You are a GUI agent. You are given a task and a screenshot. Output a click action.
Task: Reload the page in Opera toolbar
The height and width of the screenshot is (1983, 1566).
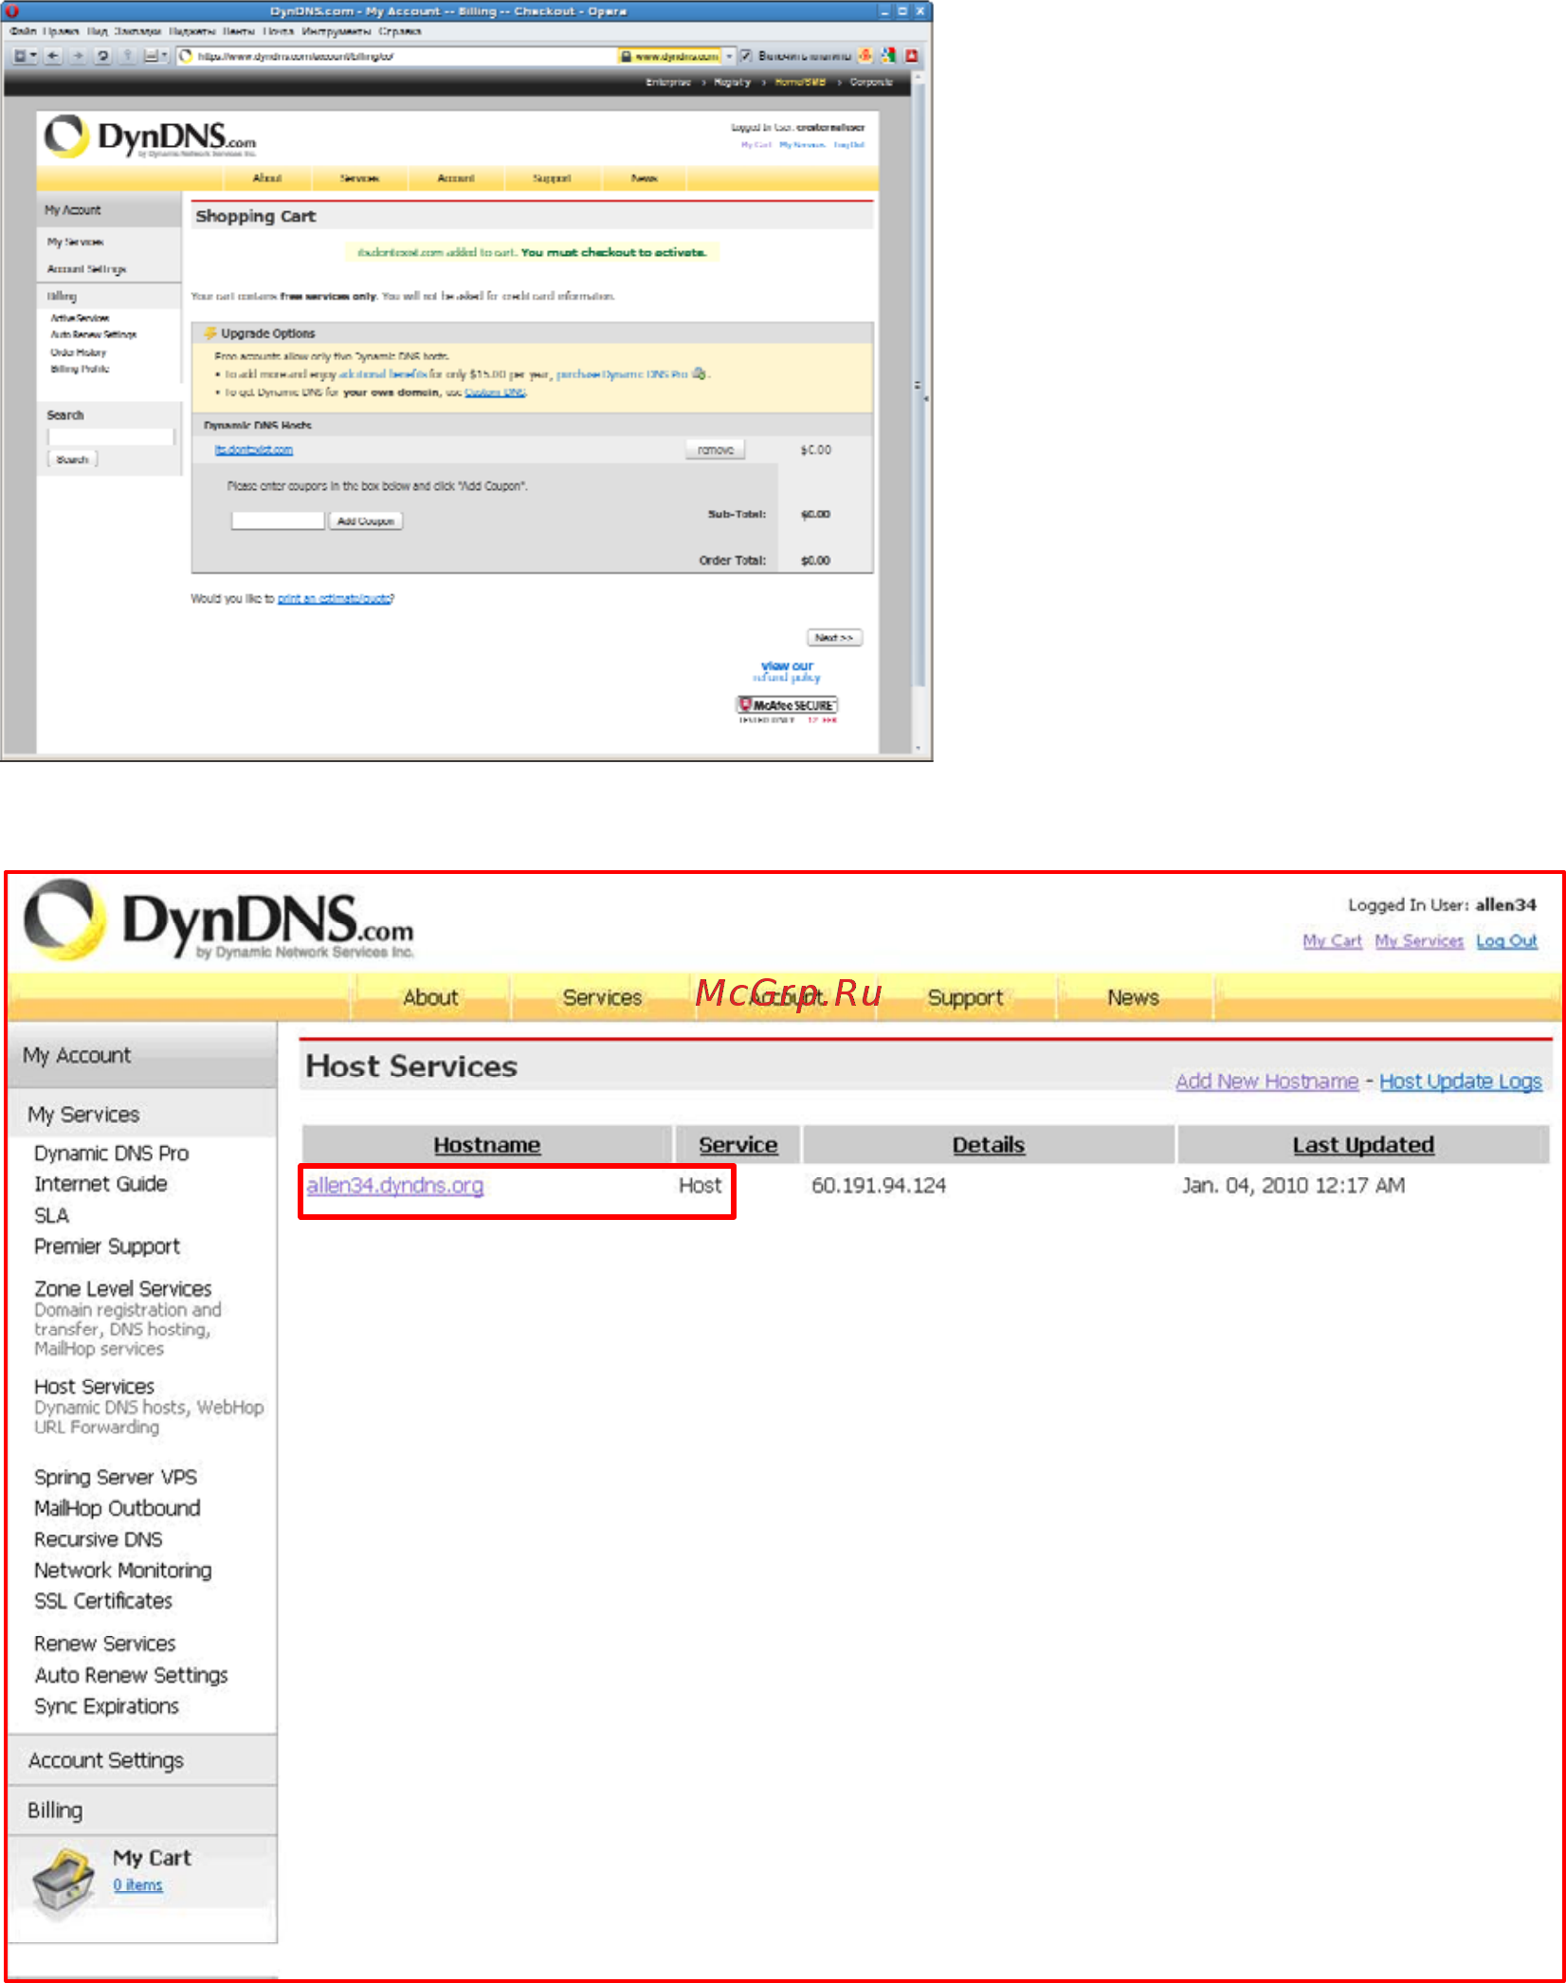[102, 56]
